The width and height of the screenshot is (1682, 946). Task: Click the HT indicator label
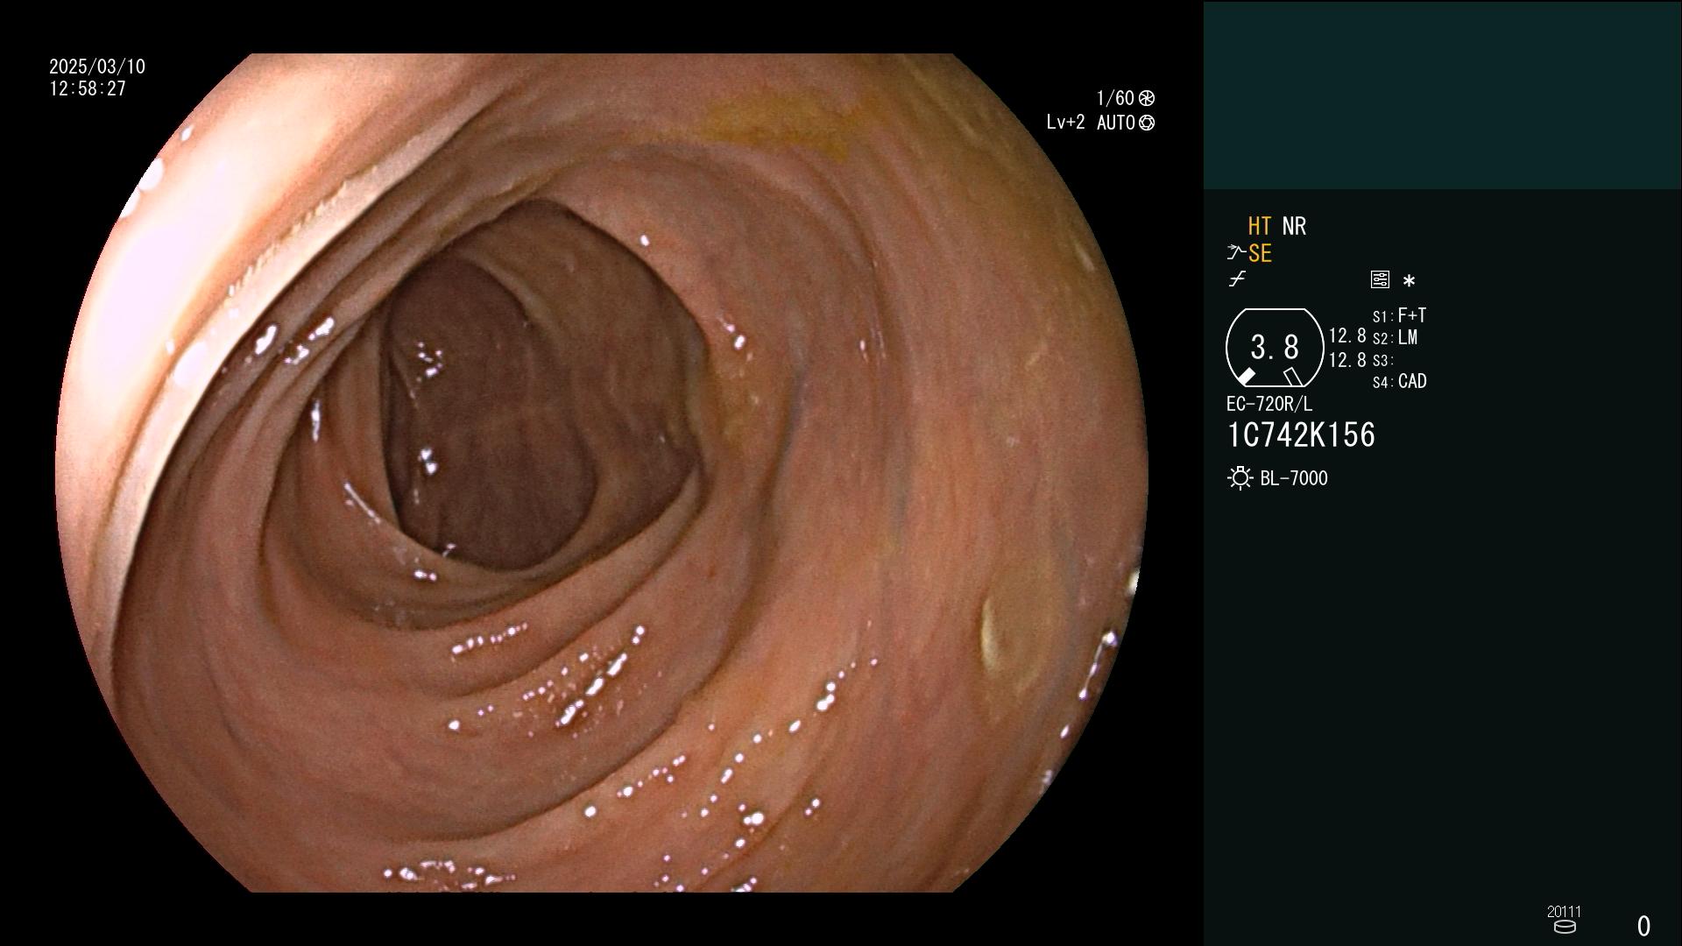1260,226
